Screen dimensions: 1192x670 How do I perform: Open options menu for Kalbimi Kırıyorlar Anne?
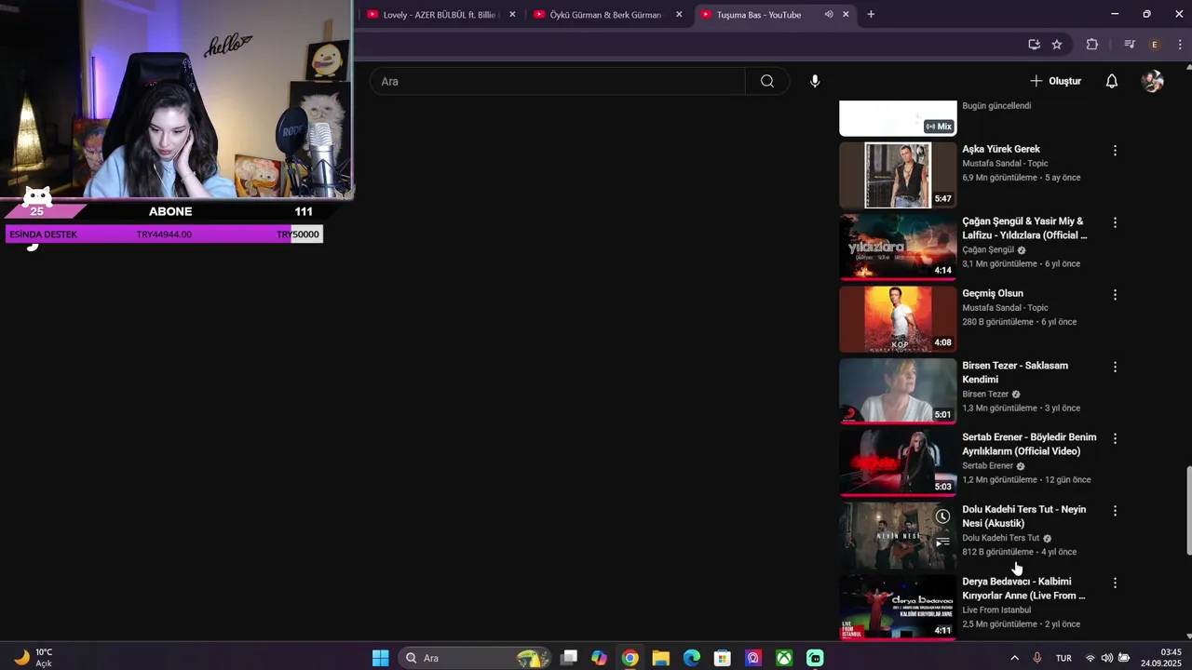pyautogui.click(x=1115, y=583)
